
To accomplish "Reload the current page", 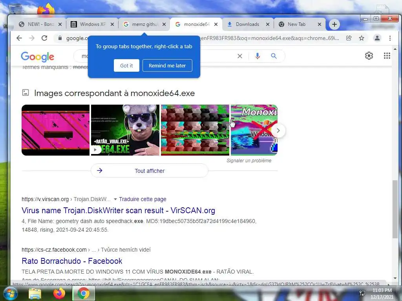I will (x=44, y=38).
